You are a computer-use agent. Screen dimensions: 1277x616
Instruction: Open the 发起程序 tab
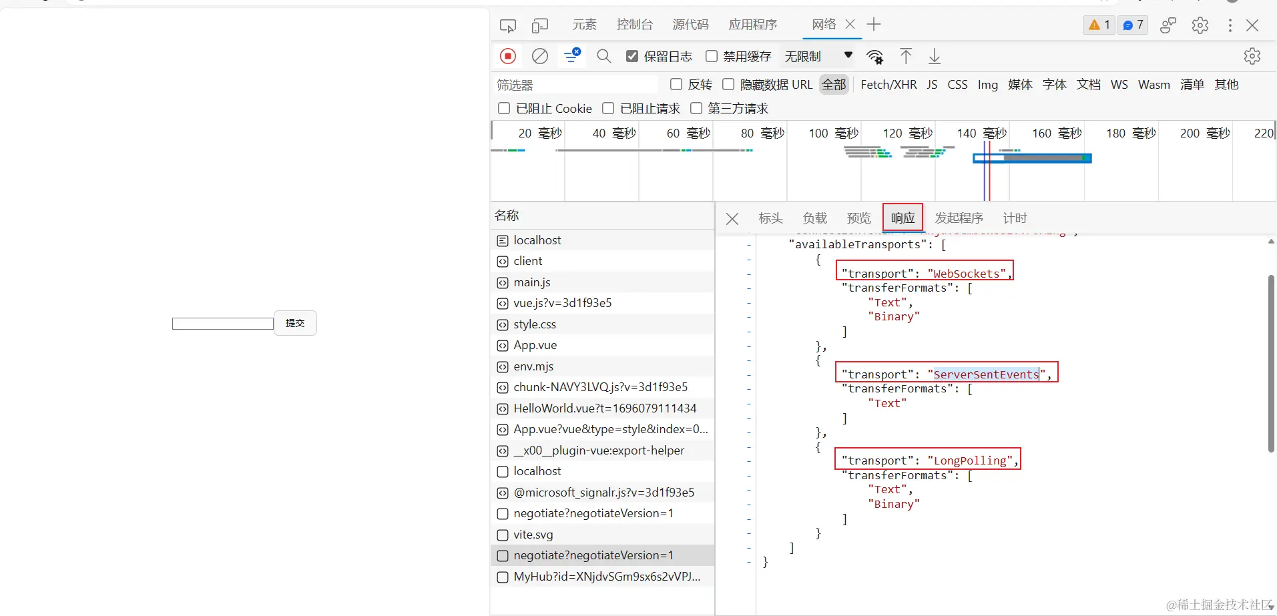959,218
